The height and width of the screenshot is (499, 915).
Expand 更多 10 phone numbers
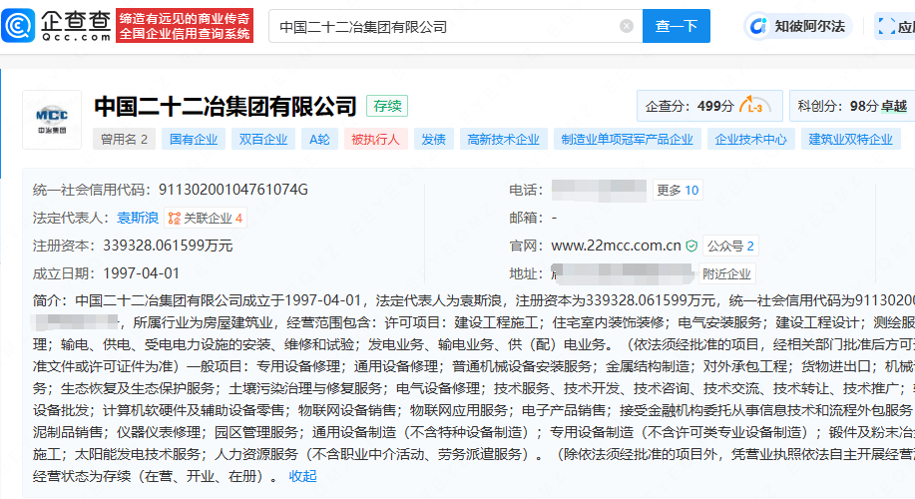(x=678, y=190)
